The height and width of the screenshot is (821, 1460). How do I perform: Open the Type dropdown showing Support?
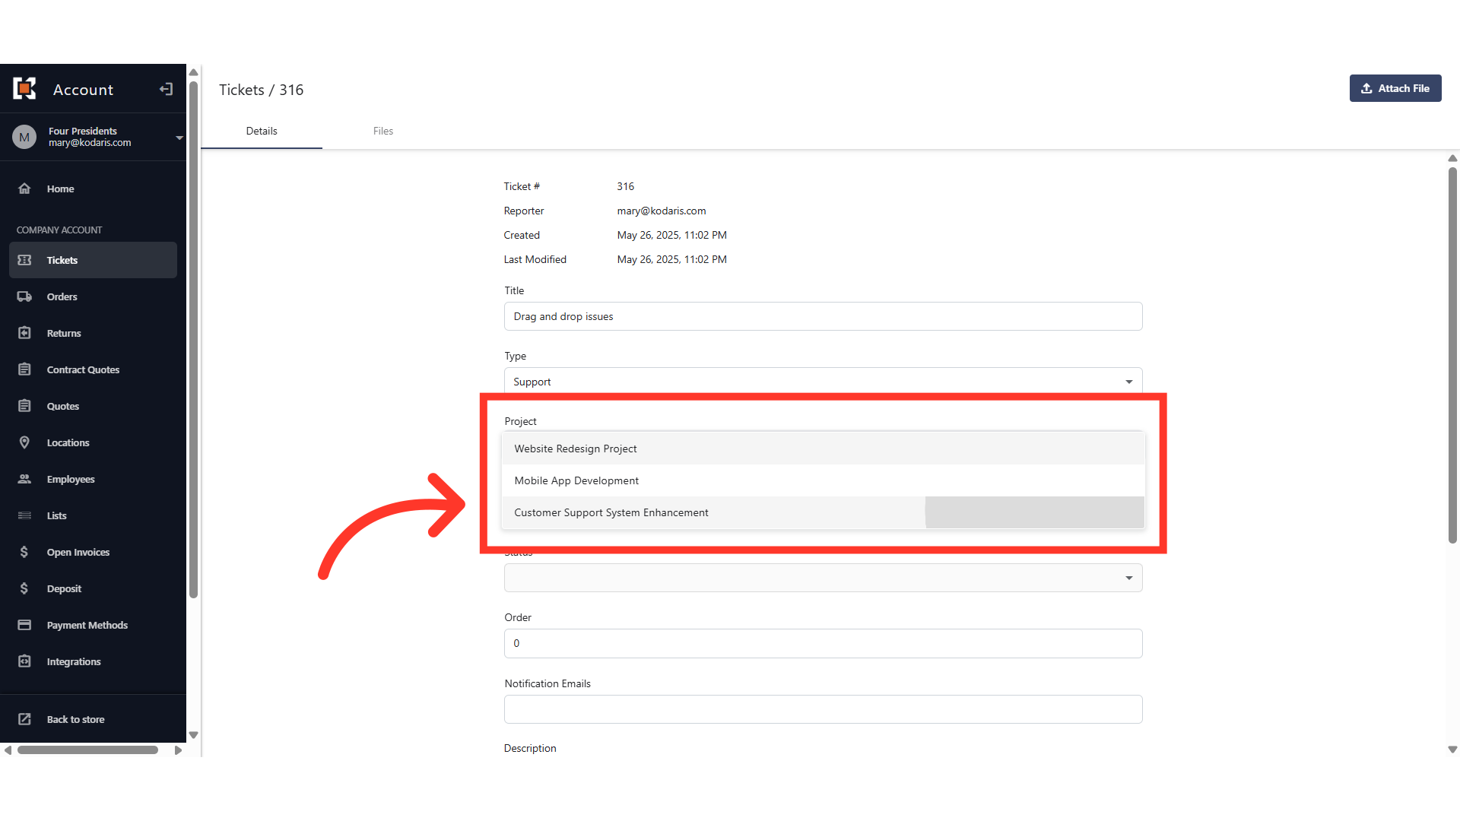coord(823,382)
